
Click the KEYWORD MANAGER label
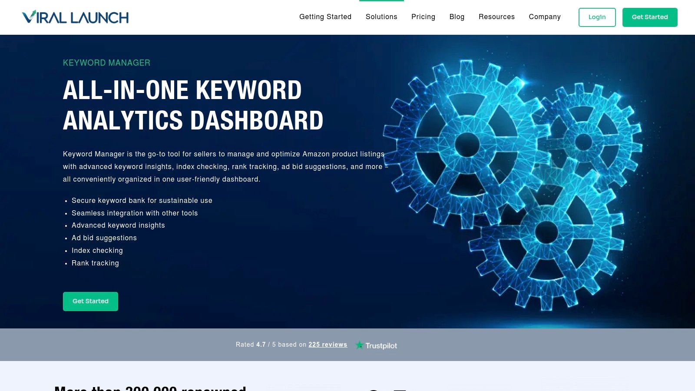pos(106,63)
